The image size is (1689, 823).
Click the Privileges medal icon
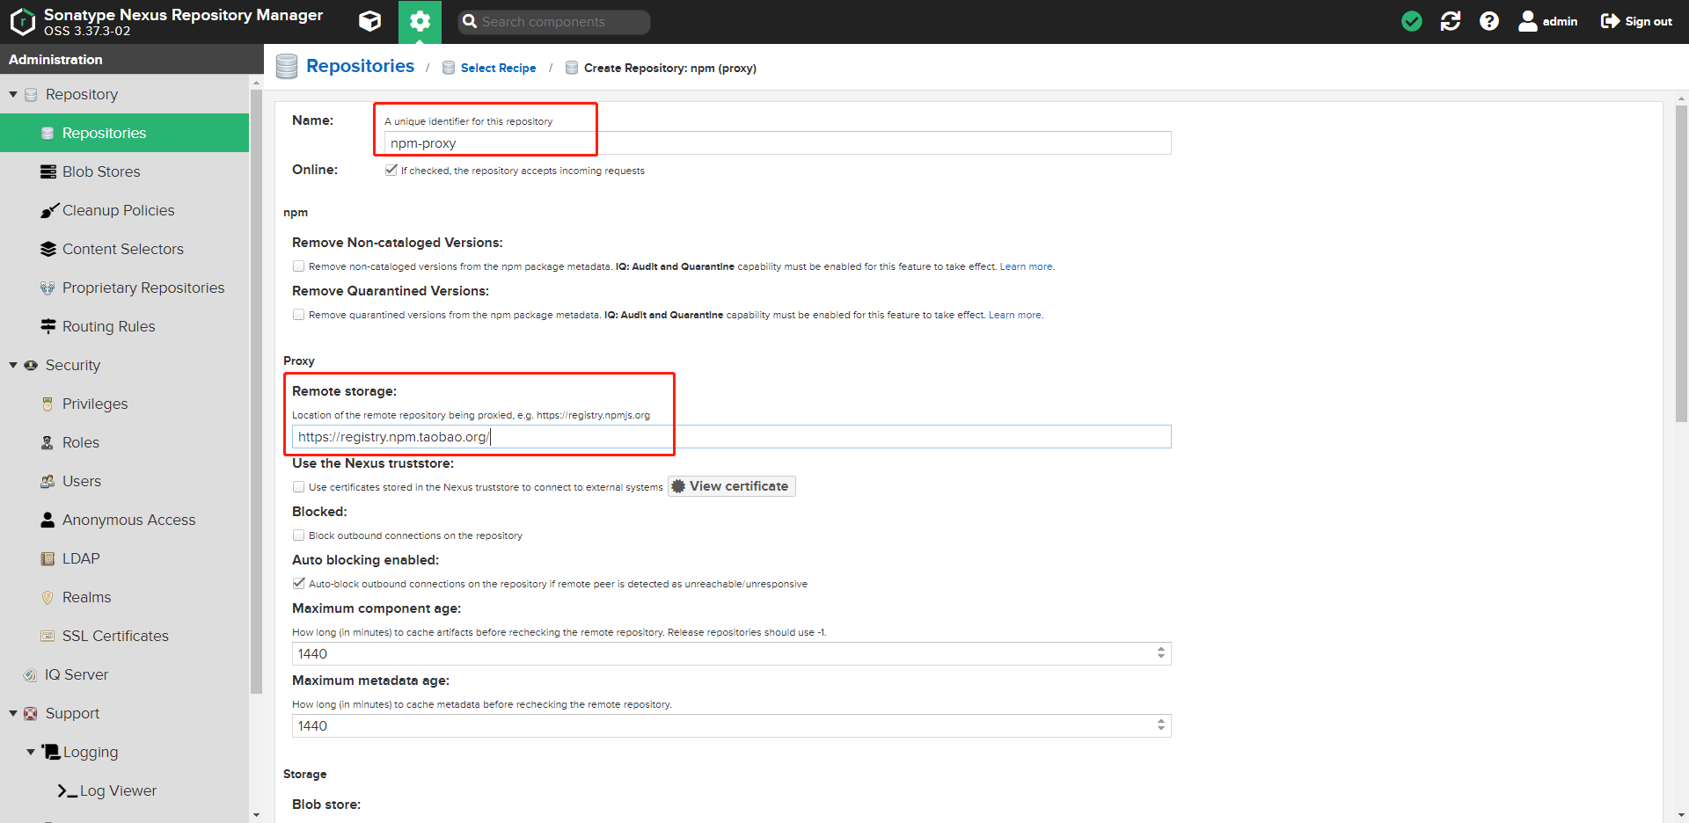click(48, 404)
